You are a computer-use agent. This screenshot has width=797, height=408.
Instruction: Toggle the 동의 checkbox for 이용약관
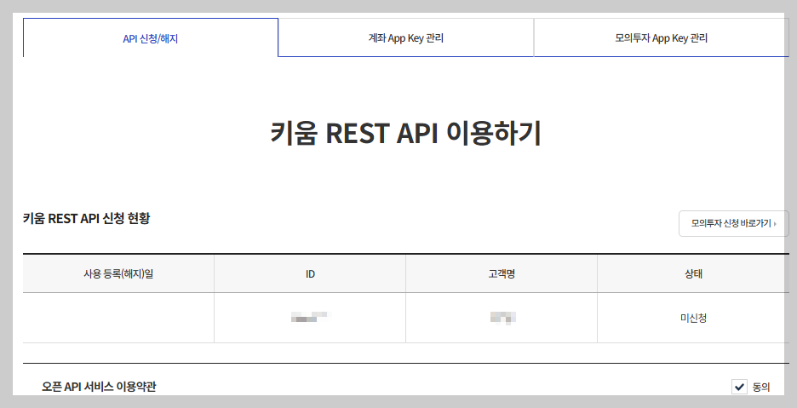tap(739, 387)
